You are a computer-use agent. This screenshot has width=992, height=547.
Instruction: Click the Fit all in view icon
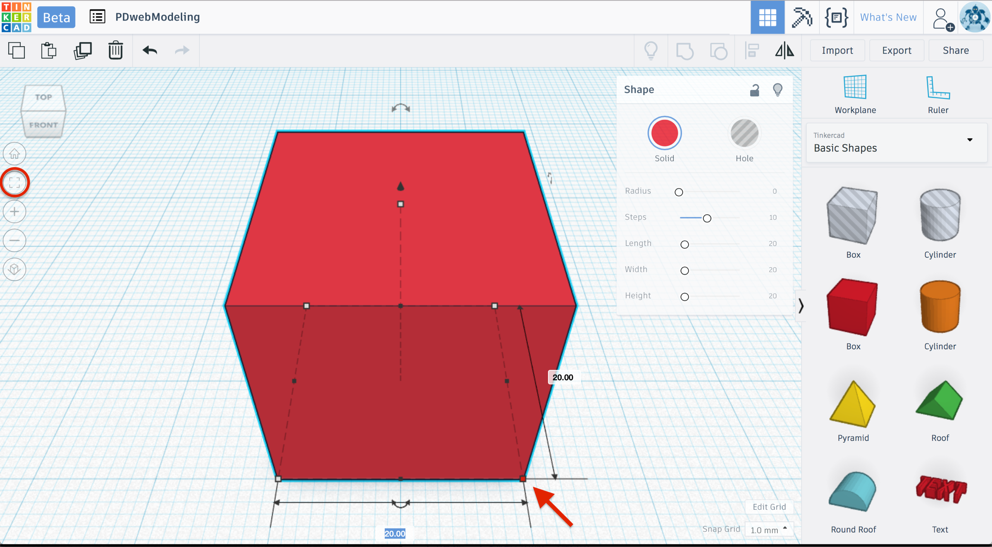[x=14, y=182]
